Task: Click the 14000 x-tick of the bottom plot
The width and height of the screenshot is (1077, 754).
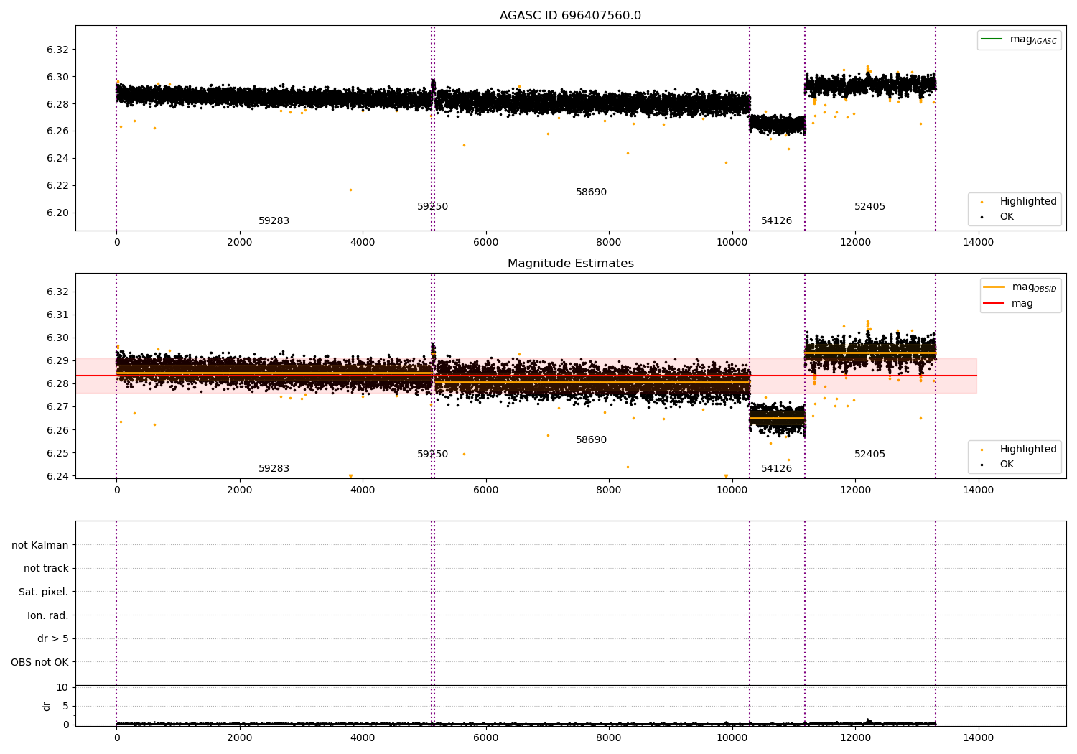Action: tap(978, 737)
